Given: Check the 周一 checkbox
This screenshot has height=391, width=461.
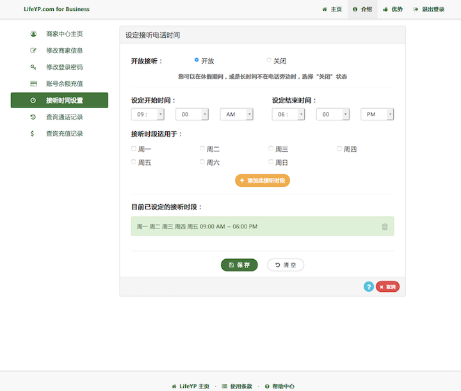Looking at the screenshot, I should tap(133, 148).
